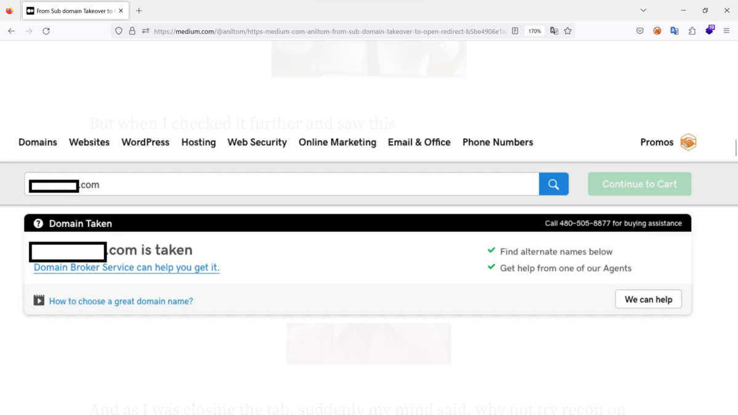Open the Web Security menu item

(257, 142)
